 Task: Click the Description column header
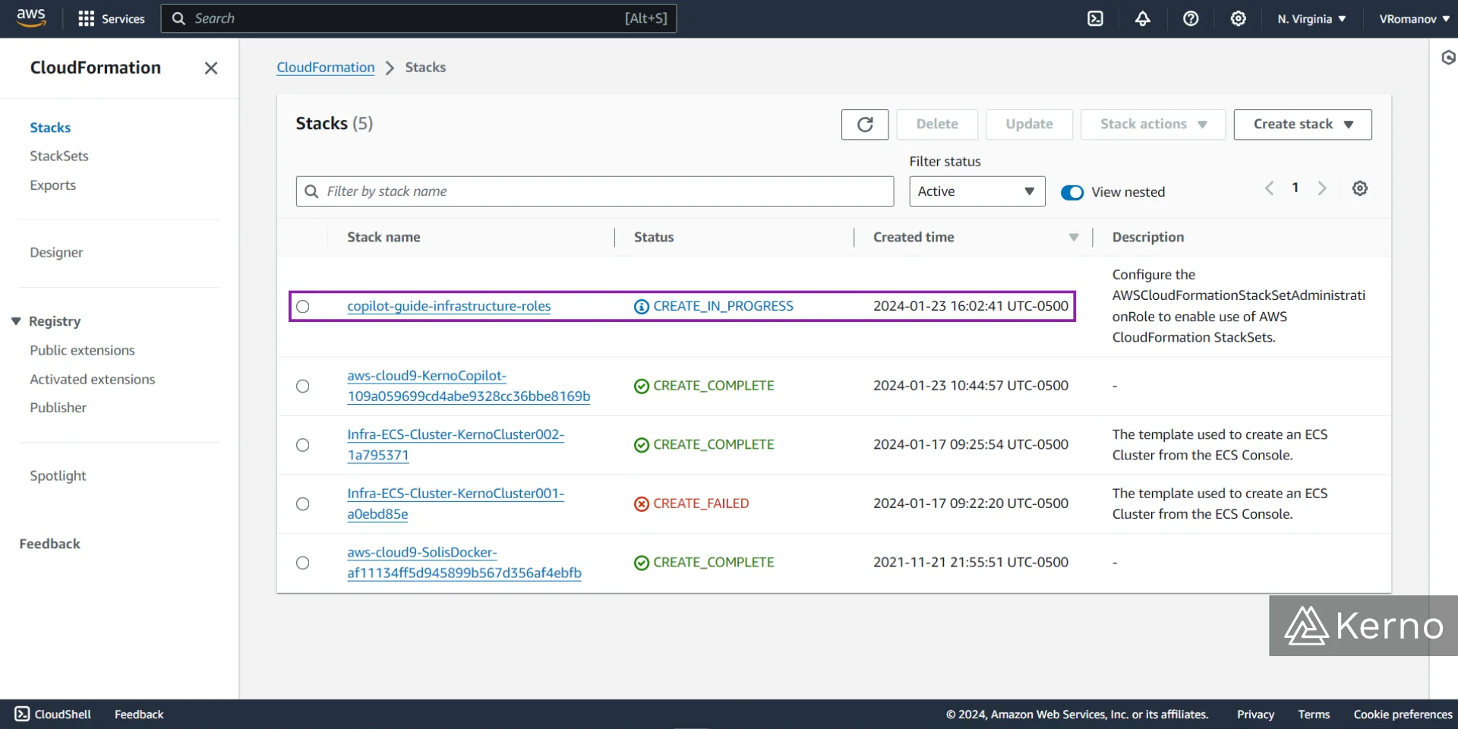1147,237
